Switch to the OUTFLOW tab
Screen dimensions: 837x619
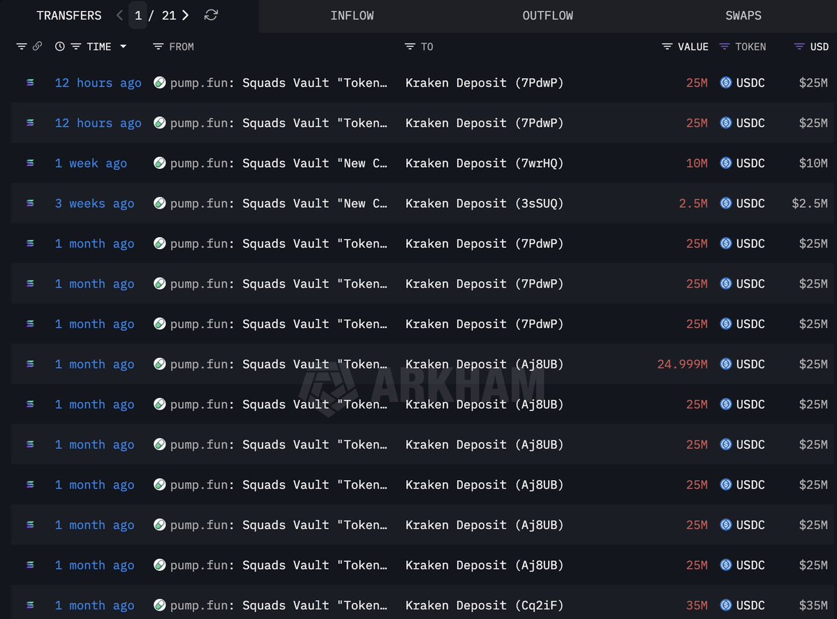pos(547,15)
